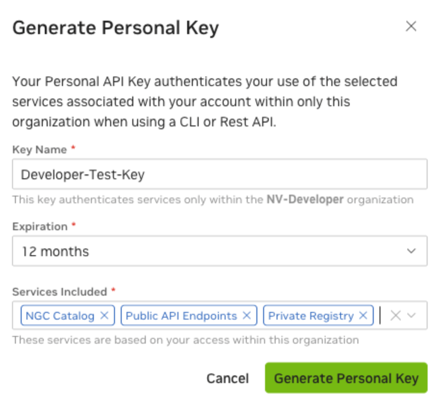Expand the Services Included dropdown arrow
The width and height of the screenshot is (443, 409).
tap(411, 316)
